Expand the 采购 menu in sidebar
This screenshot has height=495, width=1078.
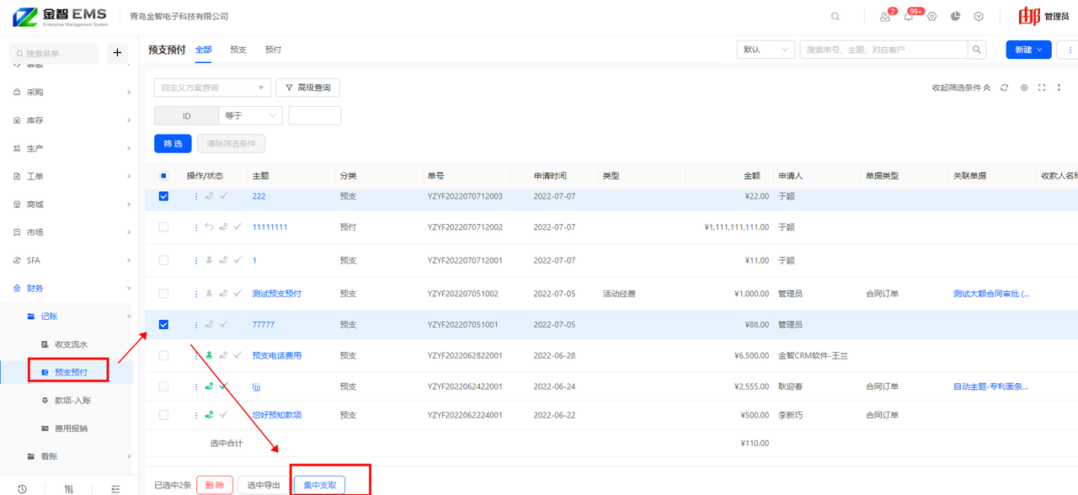(x=67, y=93)
